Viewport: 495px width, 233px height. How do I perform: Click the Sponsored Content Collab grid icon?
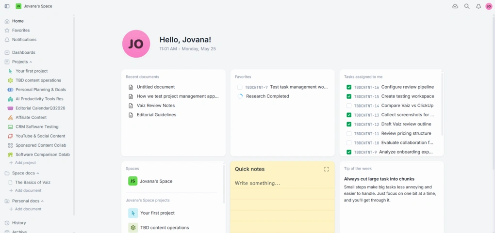[x=10, y=145]
